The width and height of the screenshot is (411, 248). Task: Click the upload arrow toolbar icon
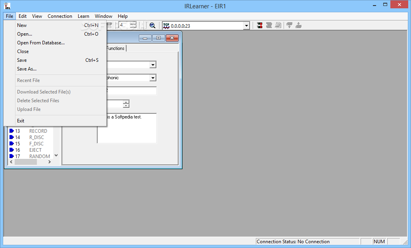pos(289,25)
